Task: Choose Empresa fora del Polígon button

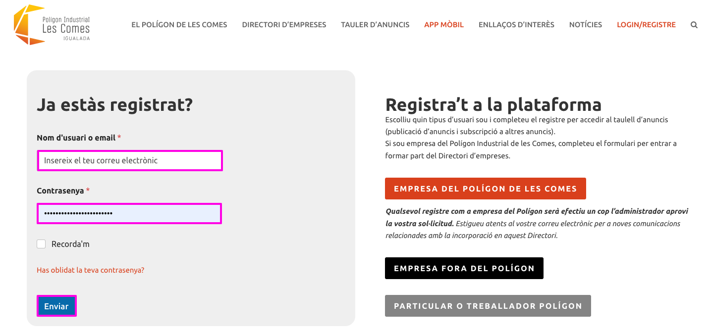Action: click(x=464, y=268)
